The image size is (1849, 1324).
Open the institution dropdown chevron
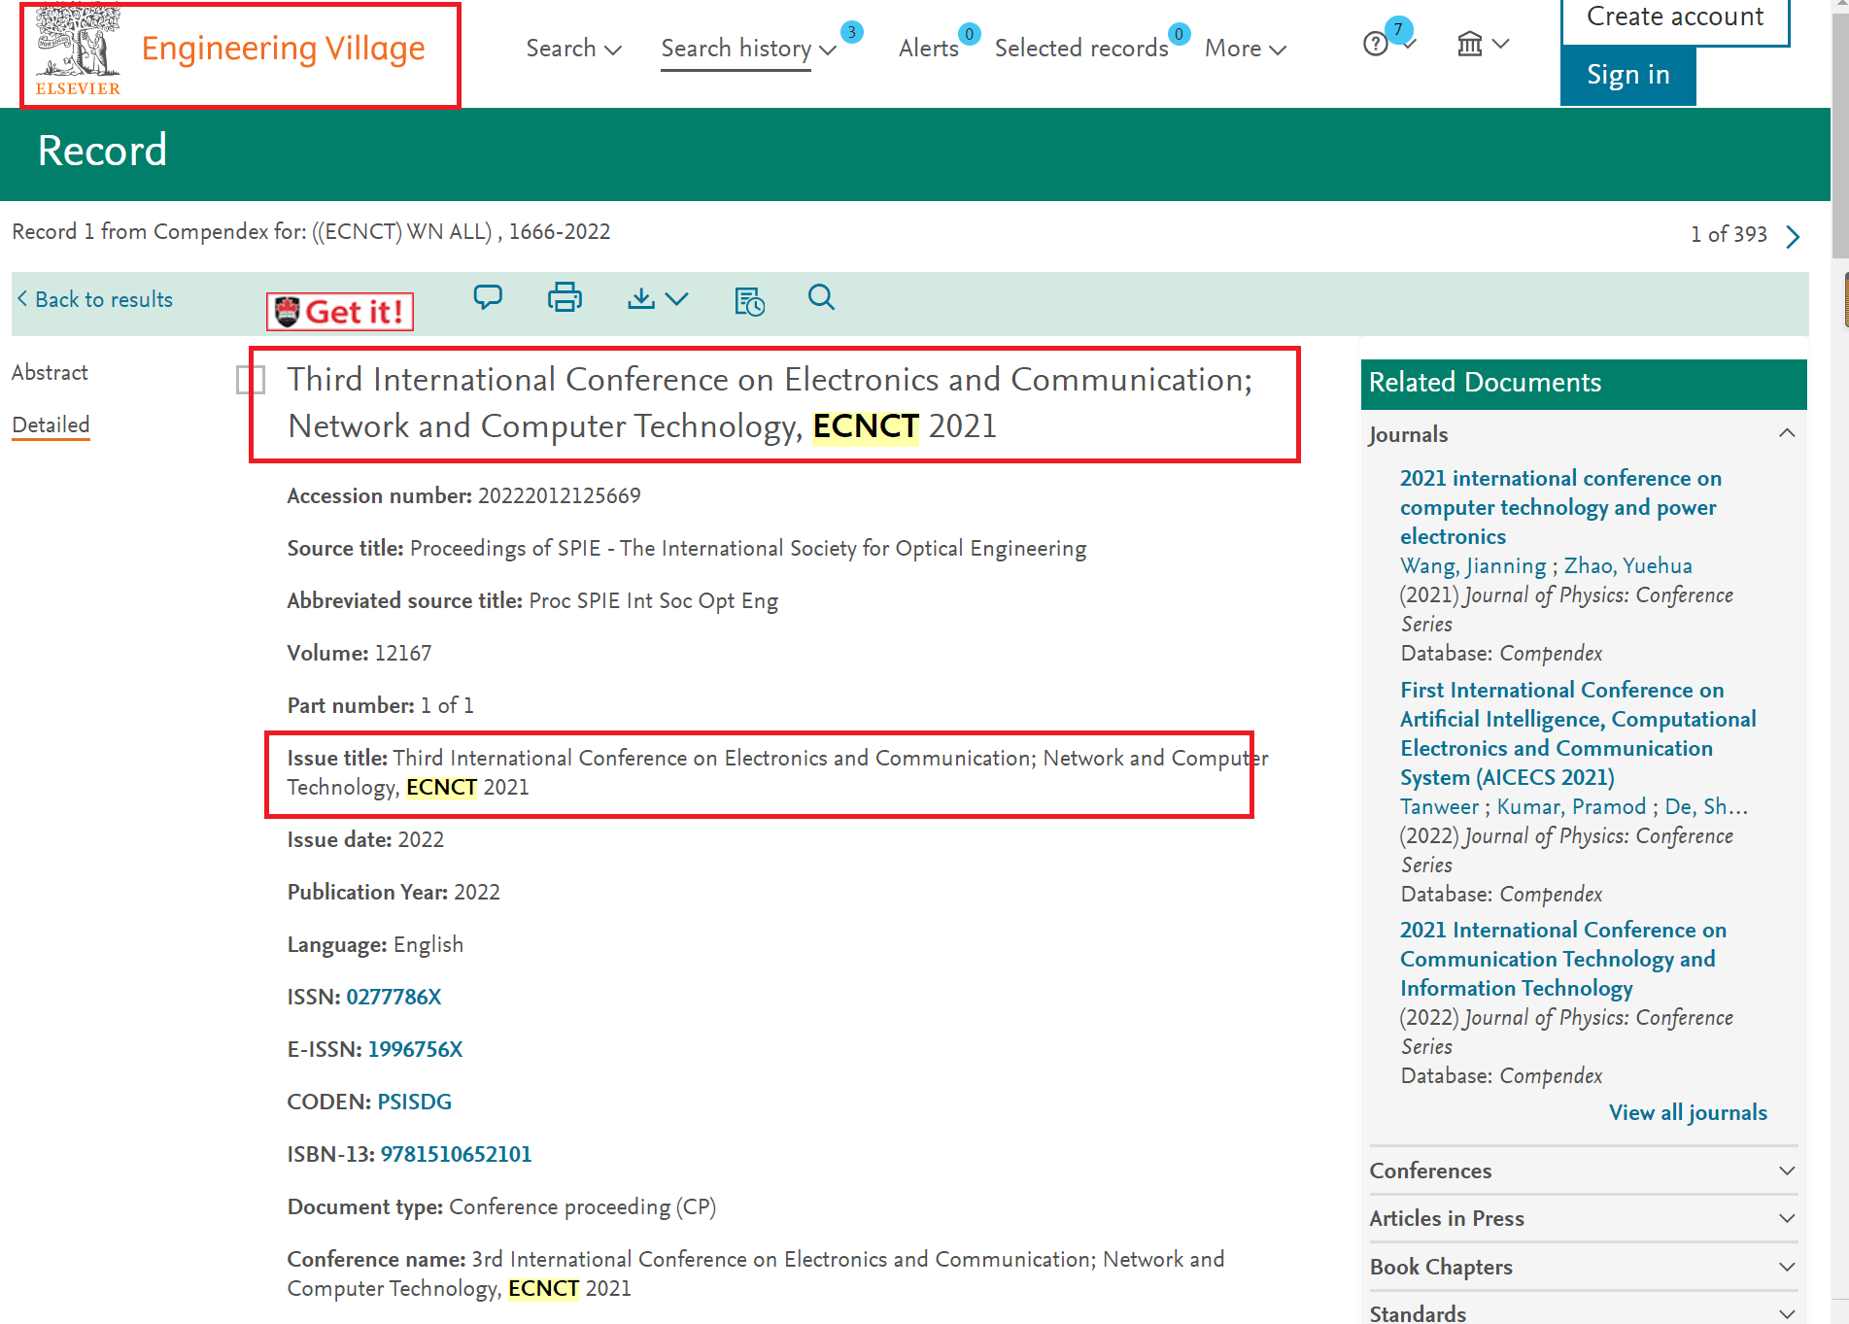pos(1501,44)
